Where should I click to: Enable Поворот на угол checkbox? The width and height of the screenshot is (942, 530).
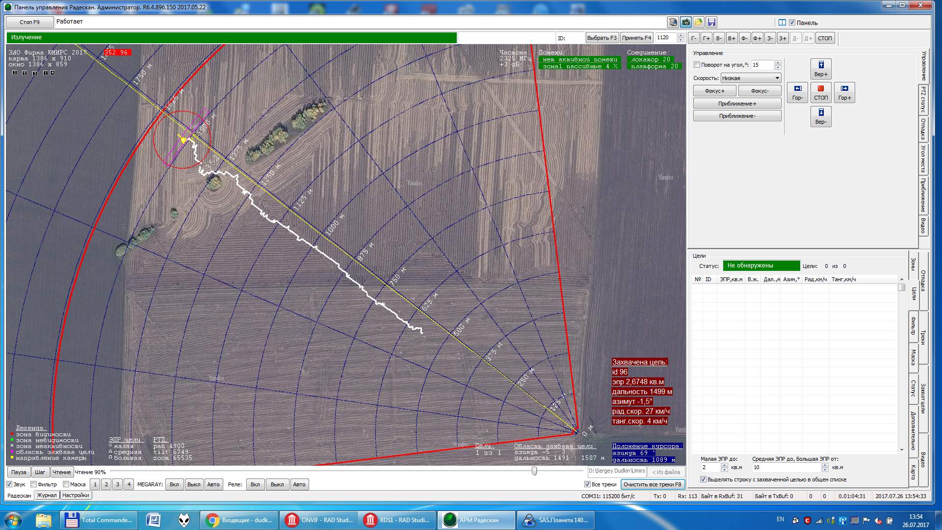click(x=697, y=65)
